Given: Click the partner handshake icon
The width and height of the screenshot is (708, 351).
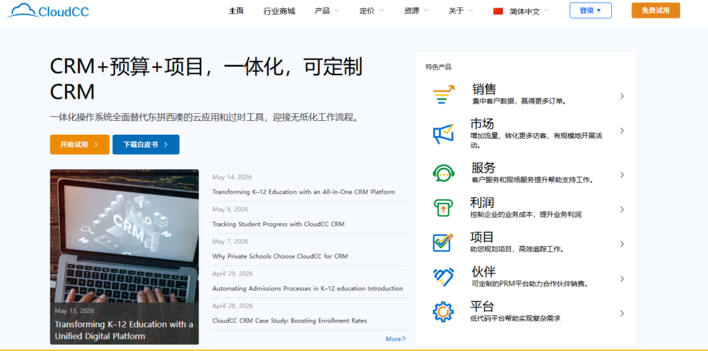Looking at the screenshot, I should tap(443, 276).
